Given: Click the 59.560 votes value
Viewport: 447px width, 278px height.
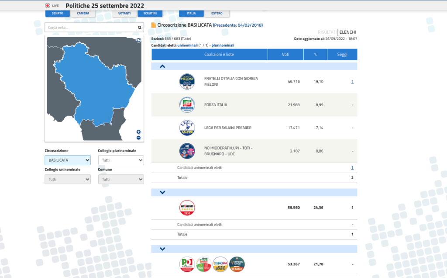Looking at the screenshot, I should [x=294, y=208].
